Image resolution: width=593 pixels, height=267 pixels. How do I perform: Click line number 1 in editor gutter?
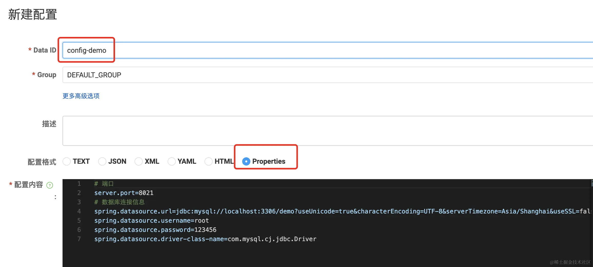(x=79, y=183)
